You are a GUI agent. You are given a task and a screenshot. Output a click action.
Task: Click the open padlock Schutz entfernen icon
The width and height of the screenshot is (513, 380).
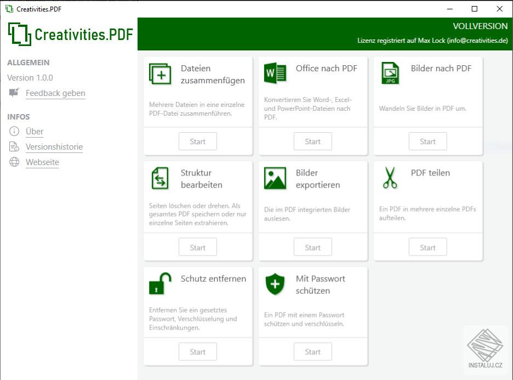(160, 283)
